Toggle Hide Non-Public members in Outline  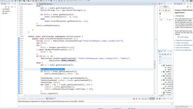170,54
